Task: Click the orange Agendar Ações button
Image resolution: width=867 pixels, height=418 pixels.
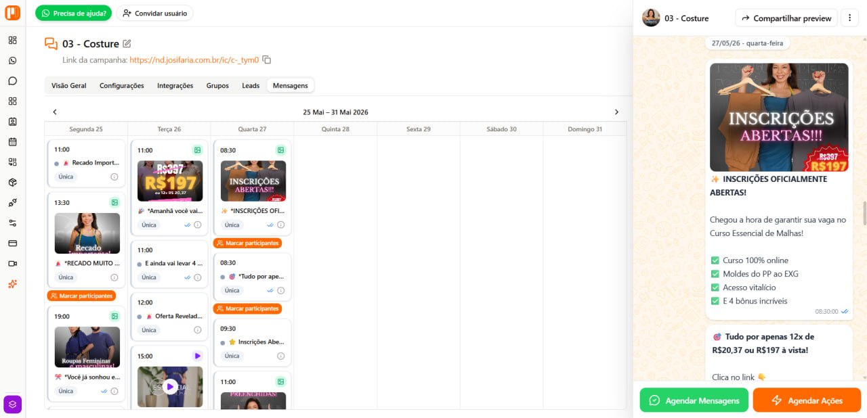Action: click(x=807, y=400)
